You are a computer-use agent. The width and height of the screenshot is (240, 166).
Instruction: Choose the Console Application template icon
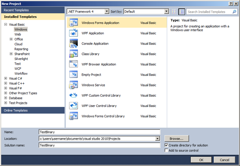click(73, 43)
